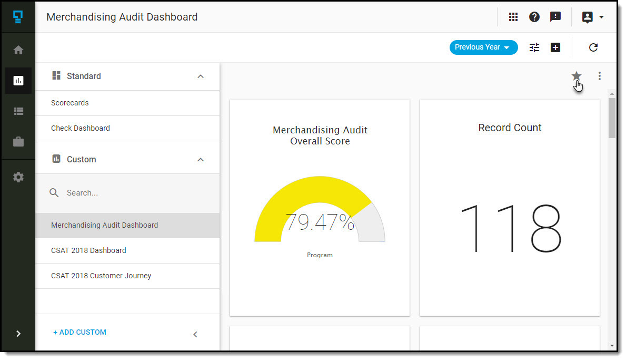Expand the left navigation with bottom arrow
This screenshot has height=360, width=626.
pos(18,334)
